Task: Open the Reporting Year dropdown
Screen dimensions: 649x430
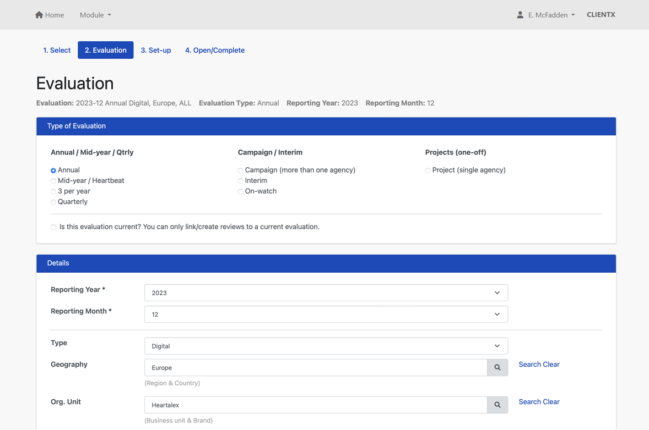Action: click(326, 293)
